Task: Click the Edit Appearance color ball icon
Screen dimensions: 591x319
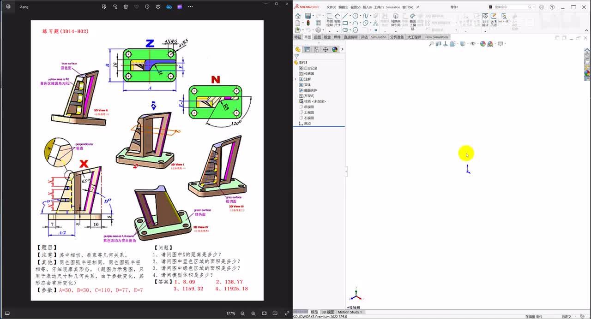Action: tap(483, 44)
